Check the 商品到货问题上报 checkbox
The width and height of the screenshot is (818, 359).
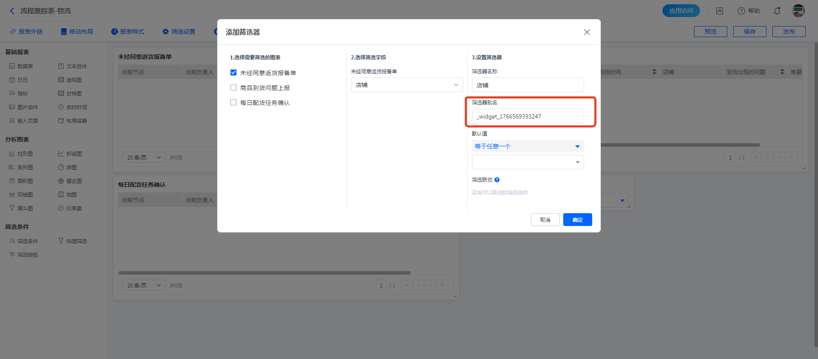click(x=233, y=88)
